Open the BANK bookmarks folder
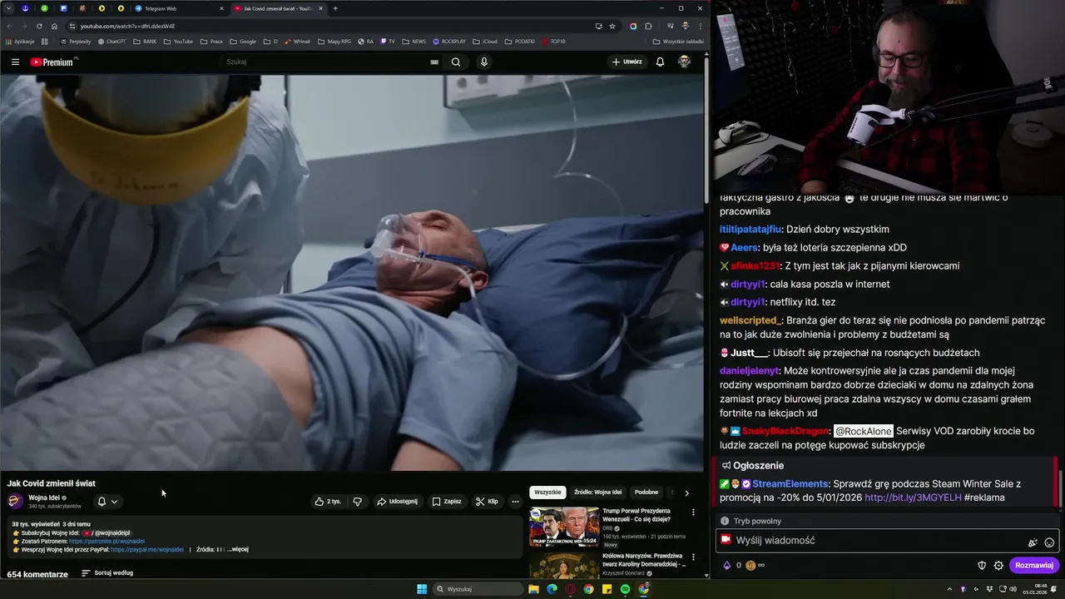The width and height of the screenshot is (1065, 599). click(145, 41)
